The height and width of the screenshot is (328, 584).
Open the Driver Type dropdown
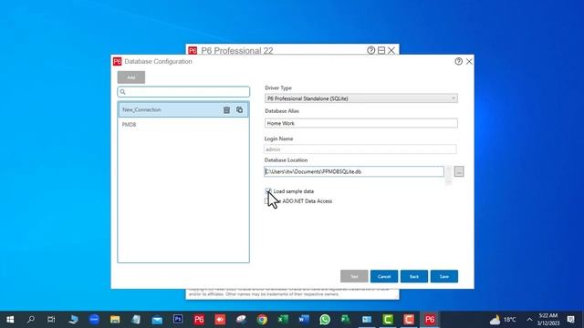tap(361, 98)
